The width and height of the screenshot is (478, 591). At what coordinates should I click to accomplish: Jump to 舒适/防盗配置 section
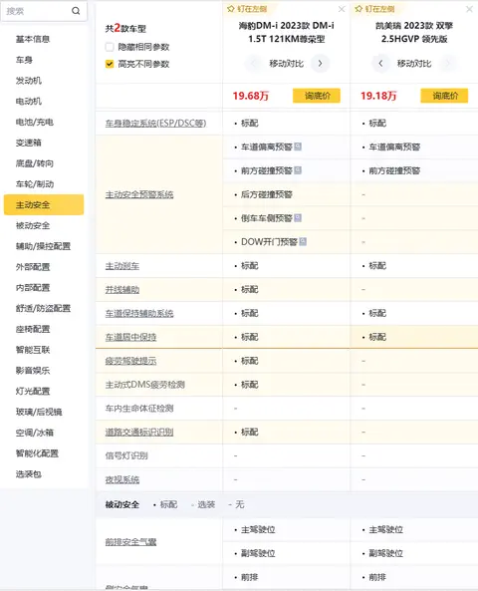click(x=43, y=308)
